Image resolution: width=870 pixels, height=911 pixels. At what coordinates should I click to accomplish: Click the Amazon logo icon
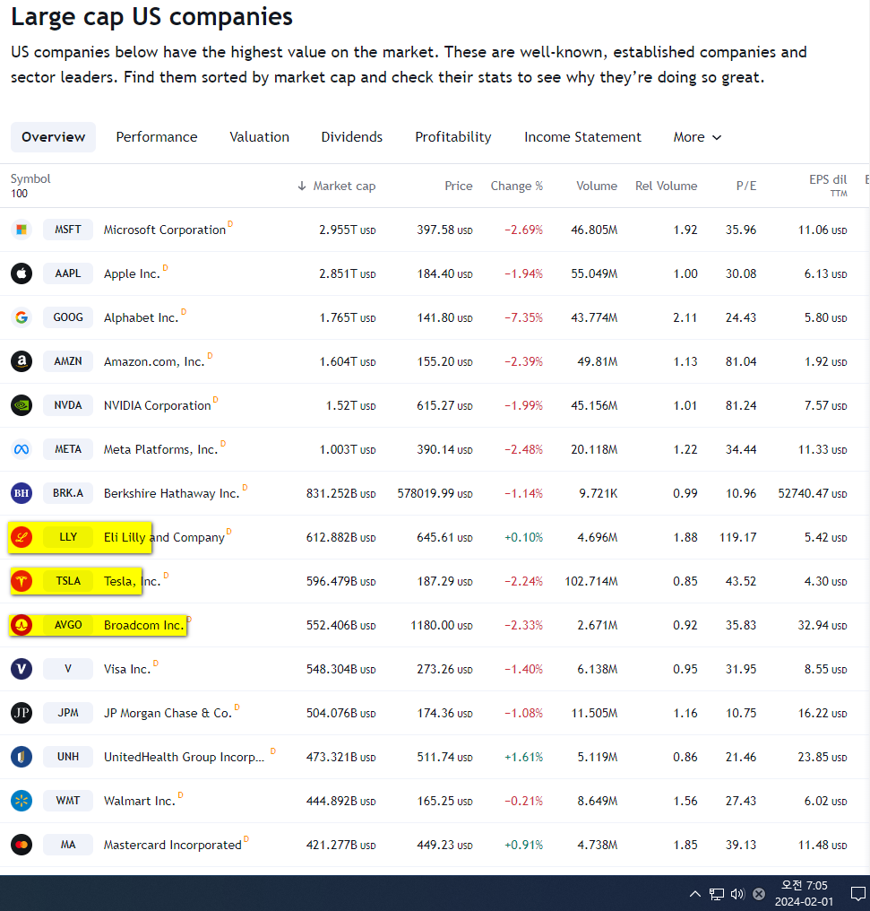tap(22, 361)
